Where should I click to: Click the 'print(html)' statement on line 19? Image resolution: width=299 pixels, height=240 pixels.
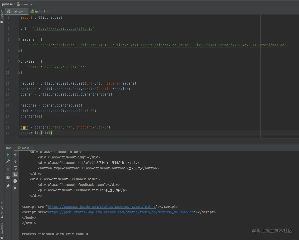31,116
